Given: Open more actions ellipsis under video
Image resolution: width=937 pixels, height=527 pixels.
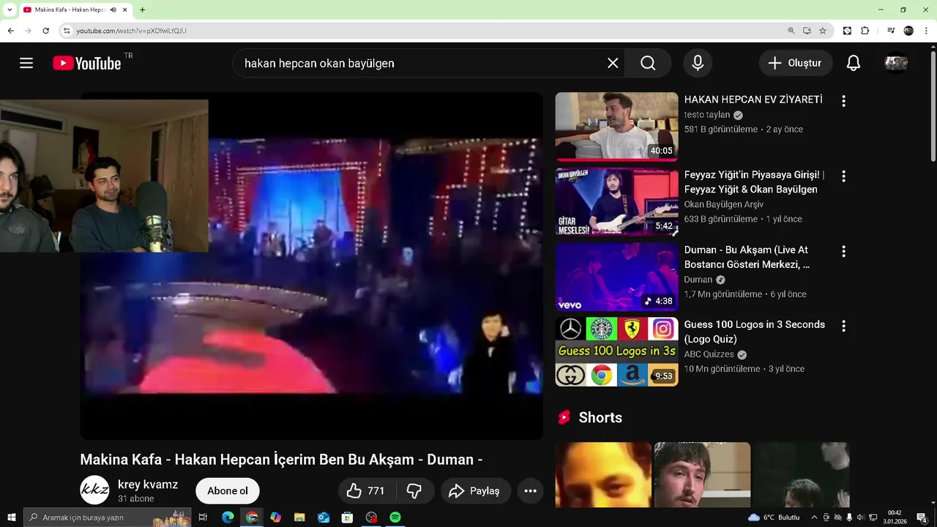Looking at the screenshot, I should point(530,490).
